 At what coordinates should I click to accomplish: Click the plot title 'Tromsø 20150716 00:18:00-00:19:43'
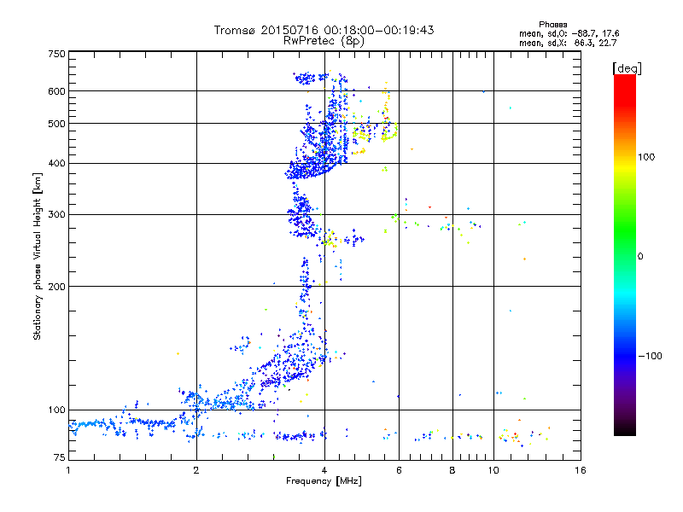point(324,30)
